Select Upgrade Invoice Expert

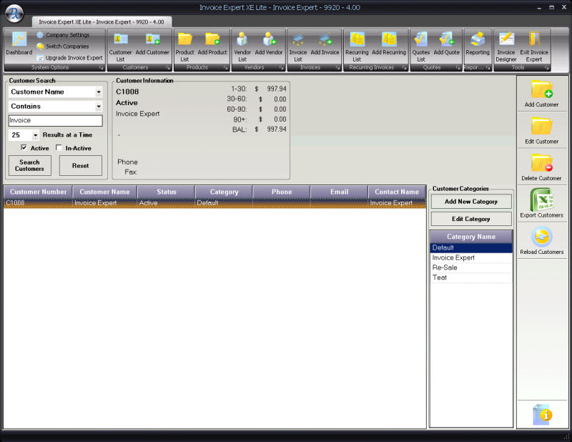tap(69, 58)
